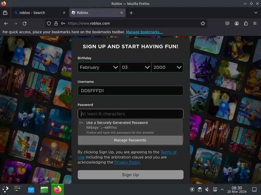This screenshot has width=261, height=195.
Task: Open a new tab
Action: pos(131,13)
